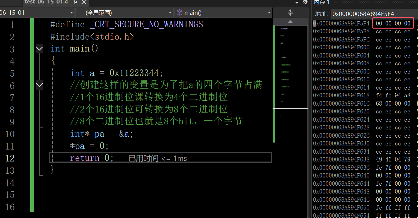Viewport: 418px width, 218px height.
Task: Click the scroll-up arrow above the minimap
Action: pos(290,22)
